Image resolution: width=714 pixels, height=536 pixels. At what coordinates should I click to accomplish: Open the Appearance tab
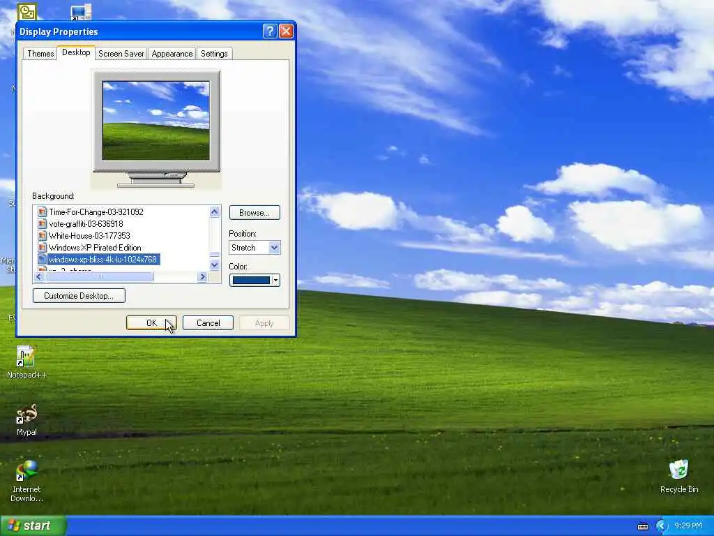point(172,54)
